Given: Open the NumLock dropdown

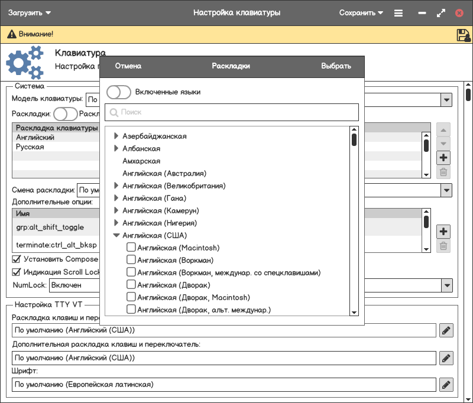Looking at the screenshot, I should (x=446, y=285).
